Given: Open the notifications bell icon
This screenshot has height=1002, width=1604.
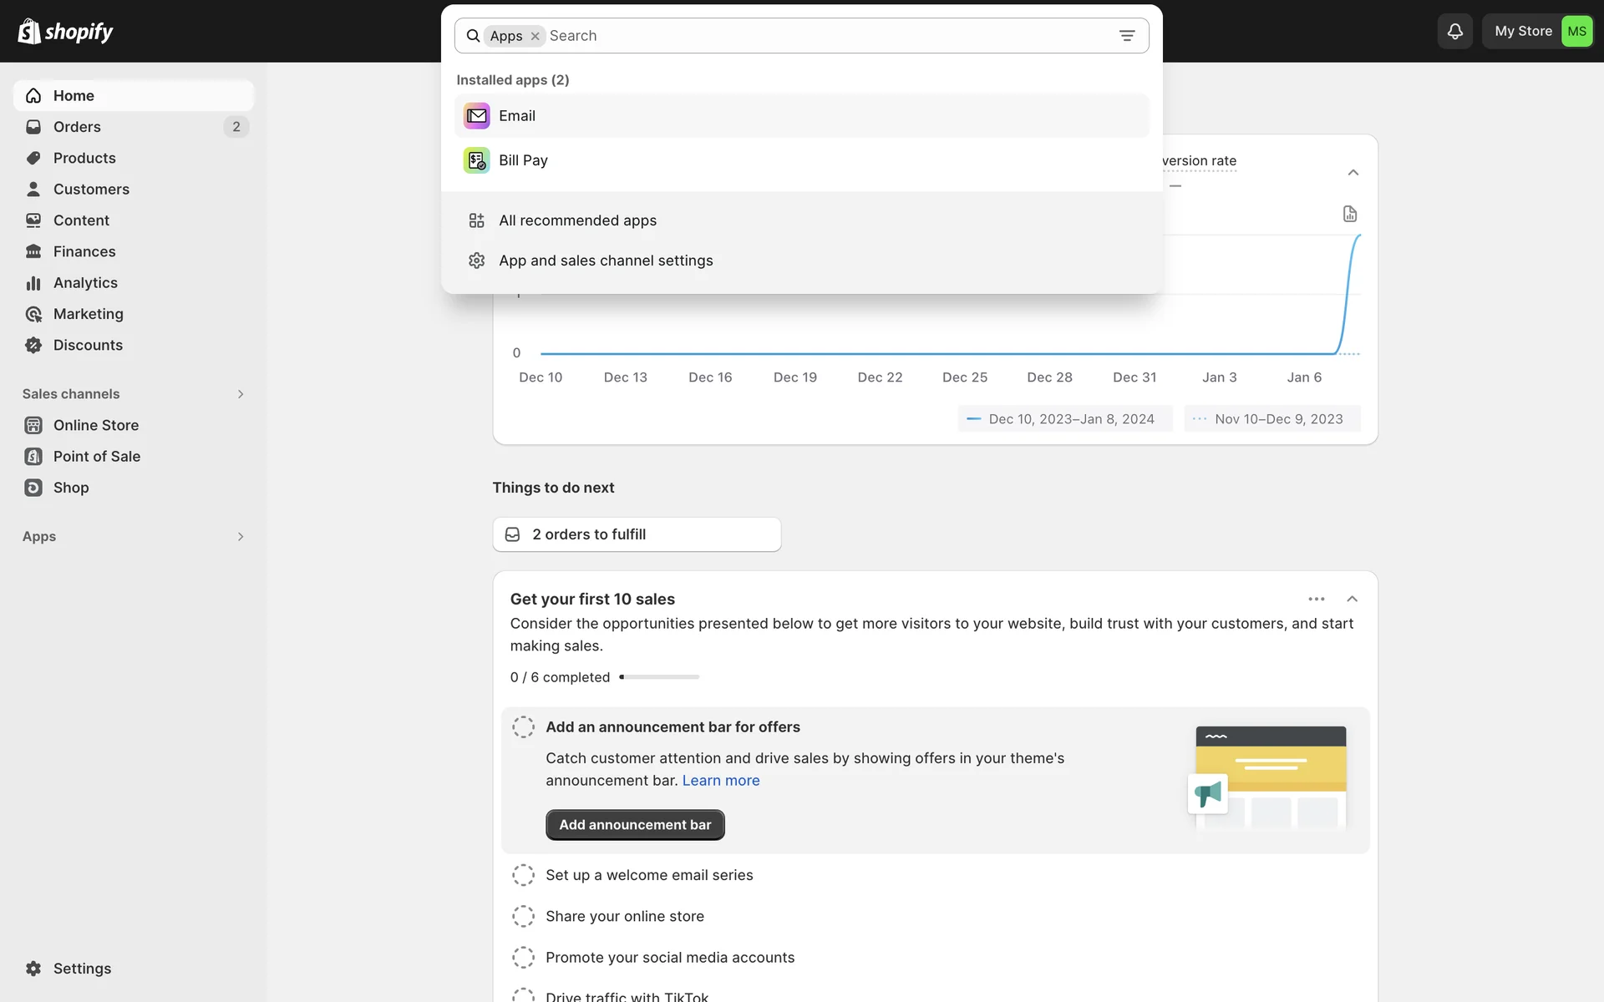Looking at the screenshot, I should (x=1454, y=32).
